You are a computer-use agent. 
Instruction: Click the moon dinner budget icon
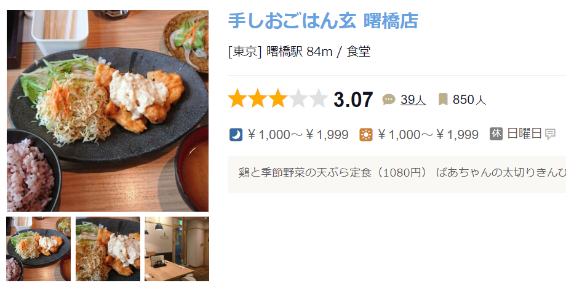[x=236, y=135]
